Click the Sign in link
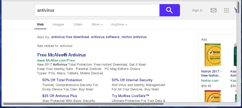The image size is (242, 108). point(197,10)
